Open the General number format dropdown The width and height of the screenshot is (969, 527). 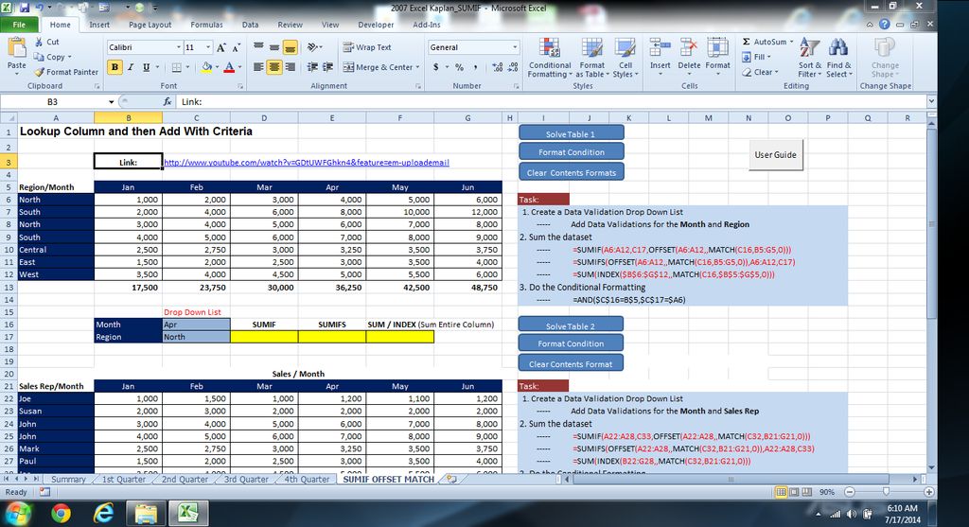pyautogui.click(x=515, y=47)
